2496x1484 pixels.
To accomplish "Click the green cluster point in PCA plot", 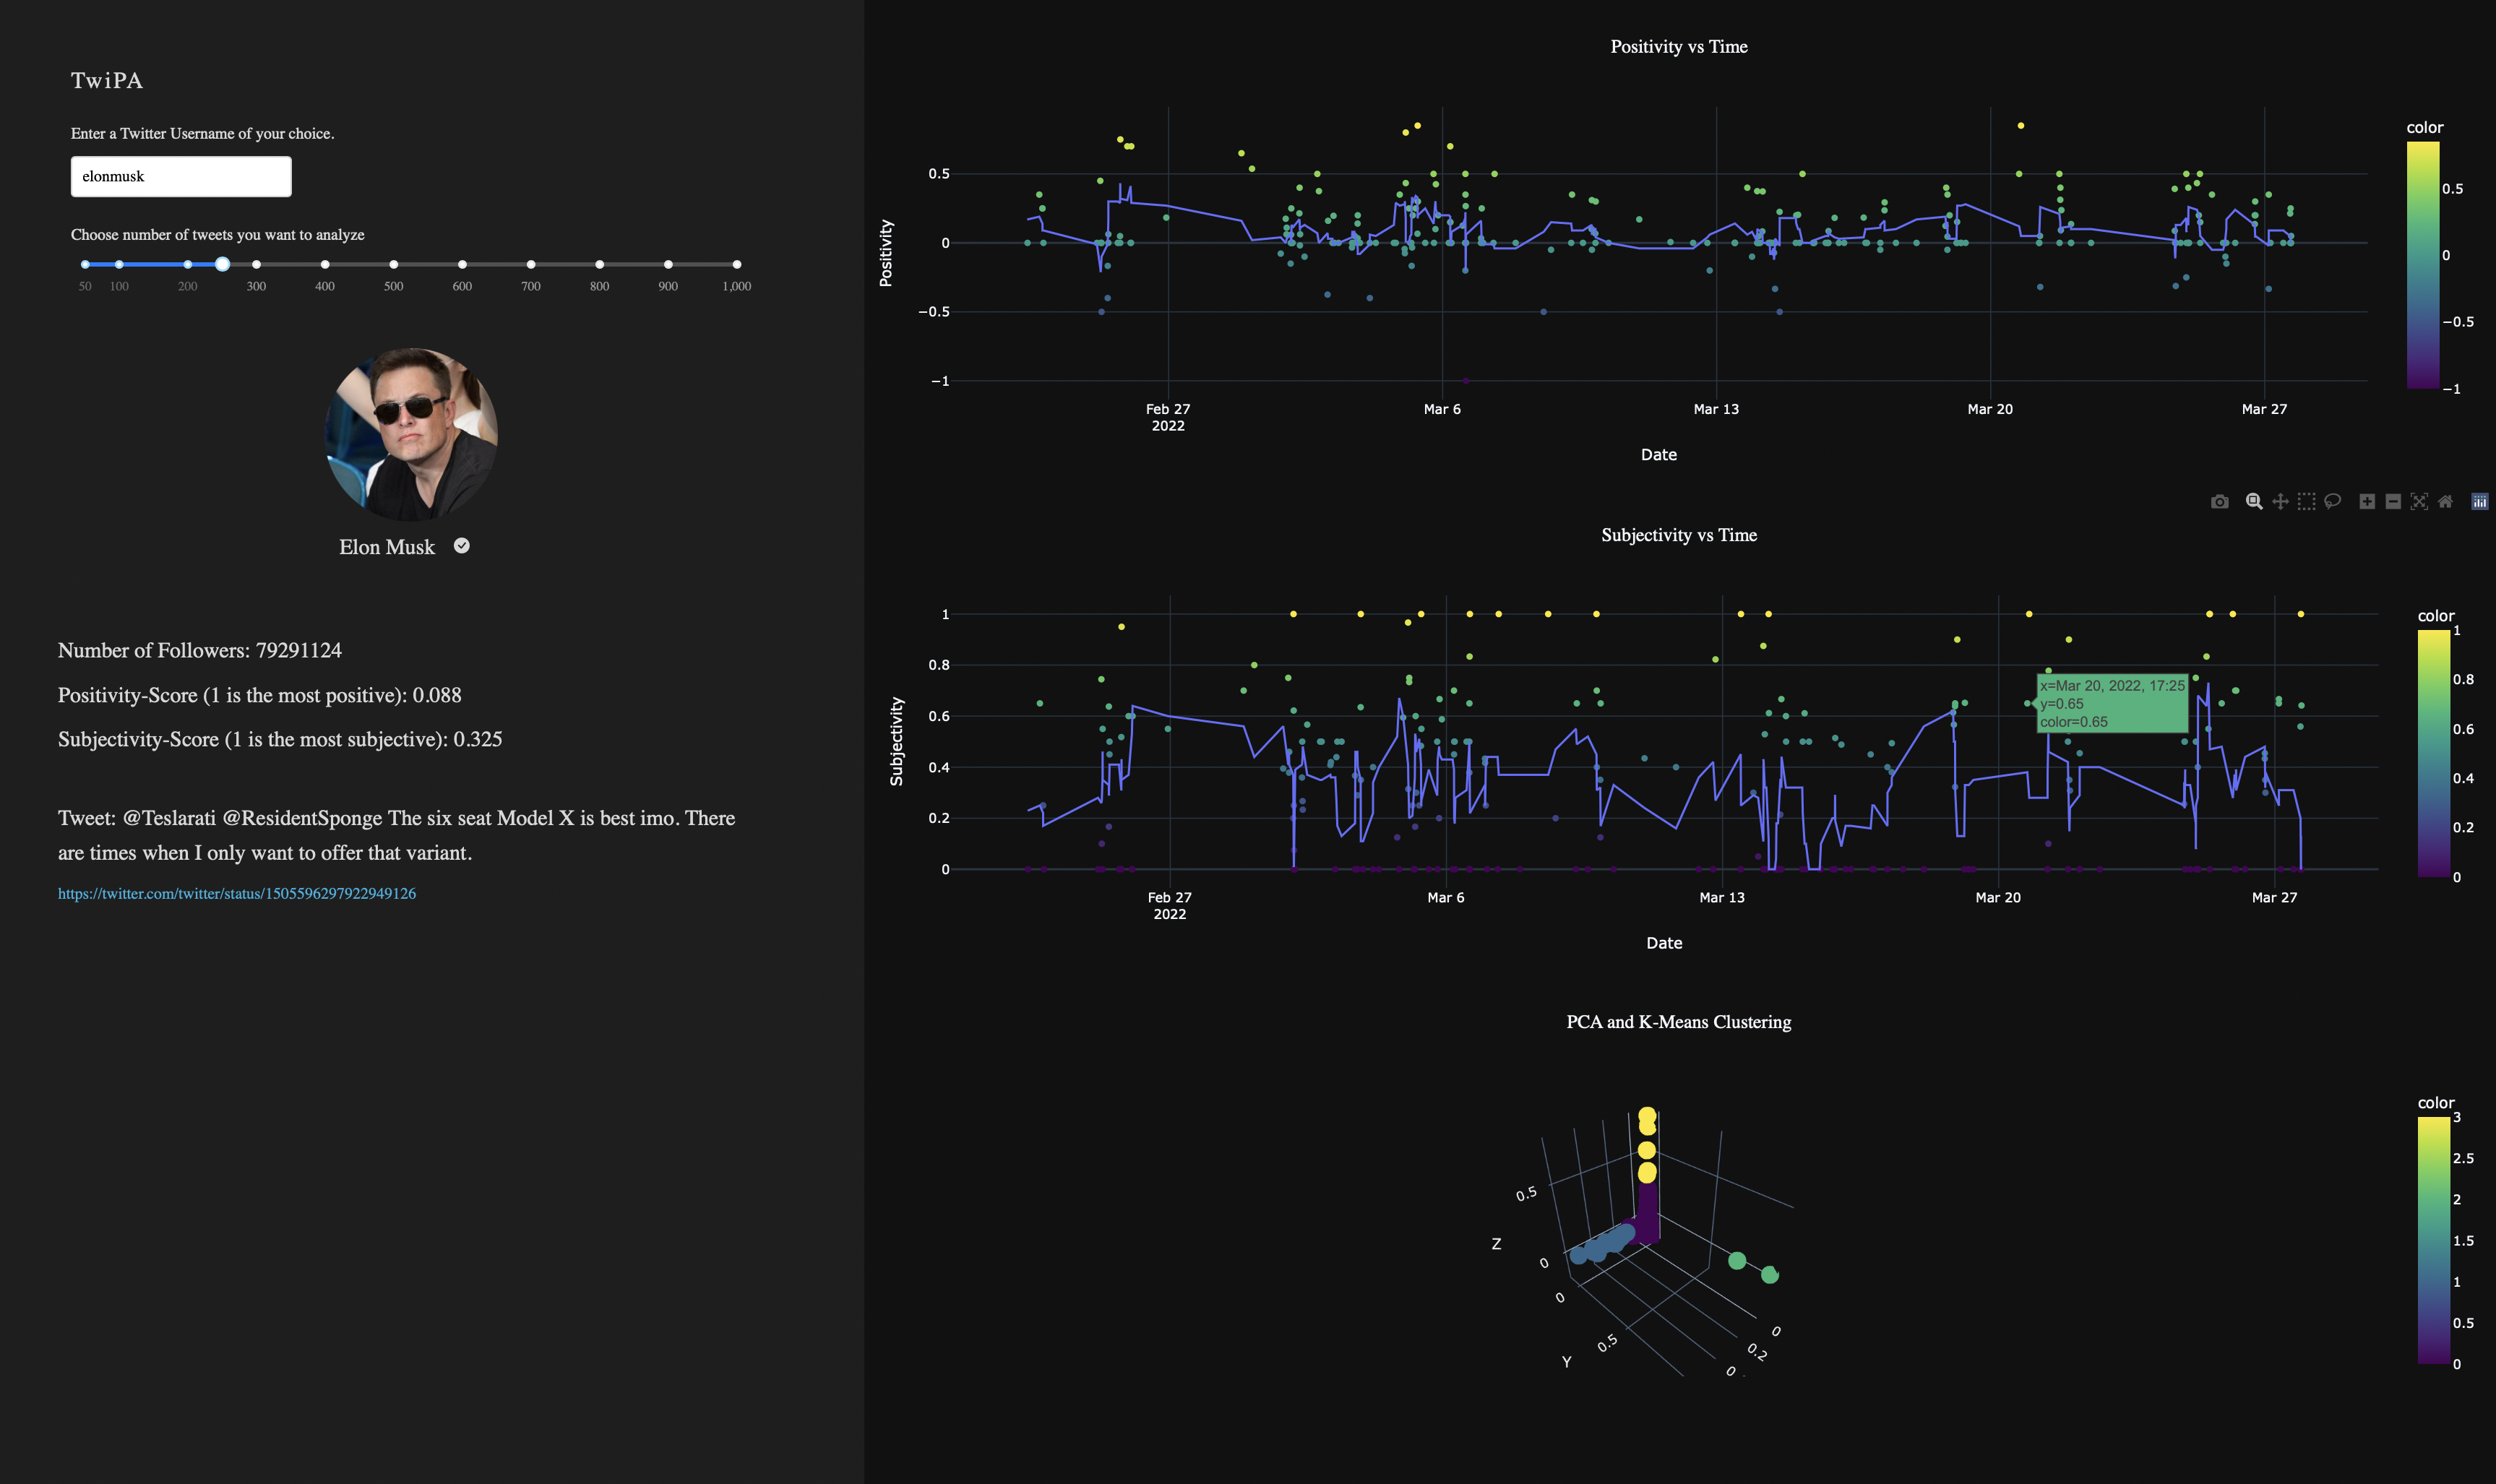I will pos(1737,1261).
